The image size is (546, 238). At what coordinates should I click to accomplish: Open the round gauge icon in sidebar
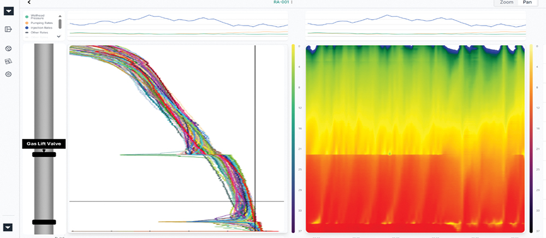(x=9, y=49)
